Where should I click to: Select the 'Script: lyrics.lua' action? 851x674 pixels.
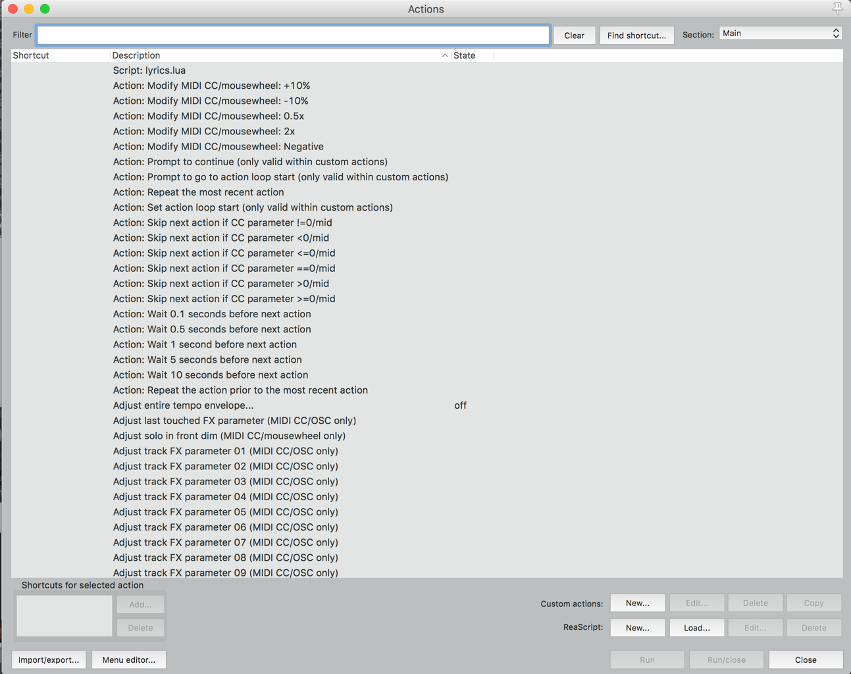click(426, 70)
